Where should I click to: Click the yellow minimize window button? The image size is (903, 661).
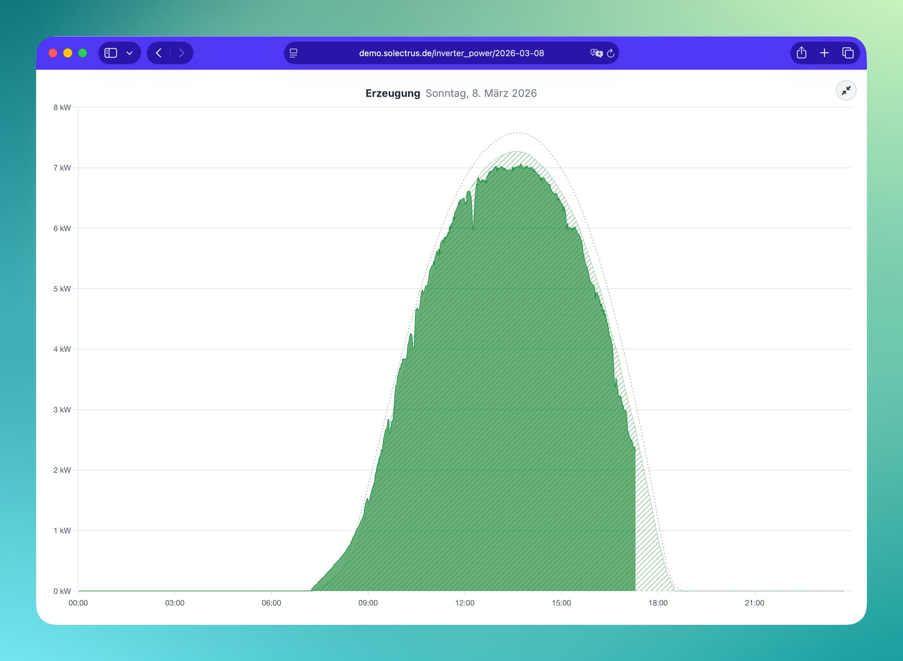pyautogui.click(x=68, y=53)
